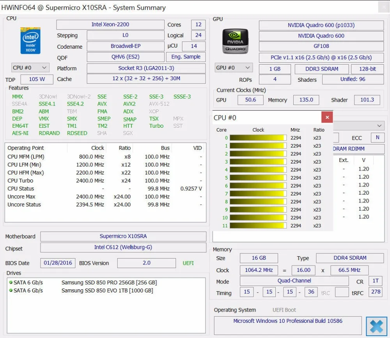Click the Socket R3 (LGA2011-3) platform field
The image size is (390, 338).
[x=146, y=68]
